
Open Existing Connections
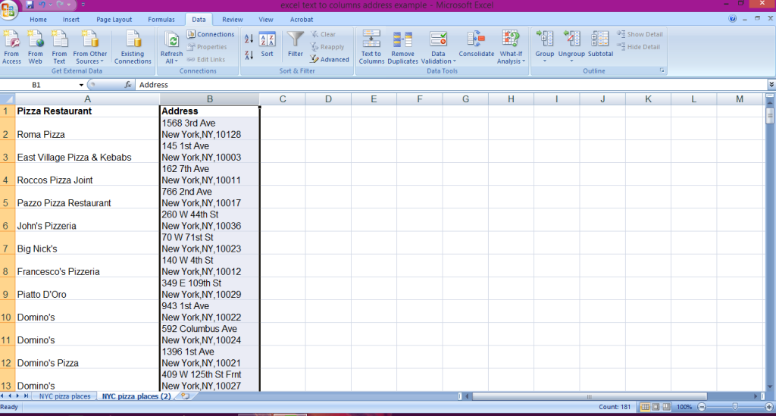(133, 47)
